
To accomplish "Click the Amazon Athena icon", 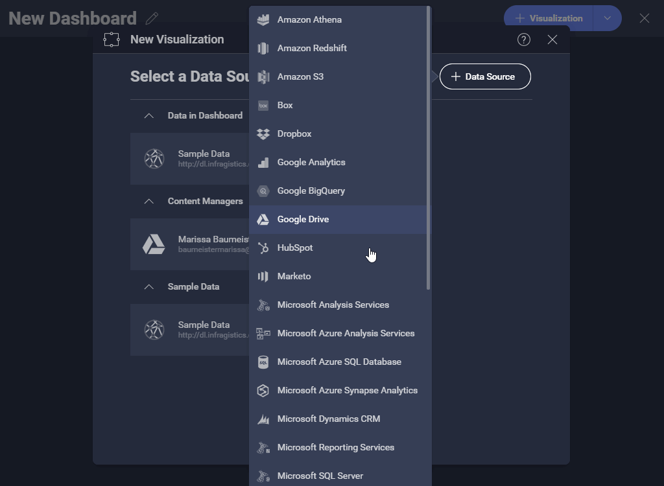I will click(263, 20).
